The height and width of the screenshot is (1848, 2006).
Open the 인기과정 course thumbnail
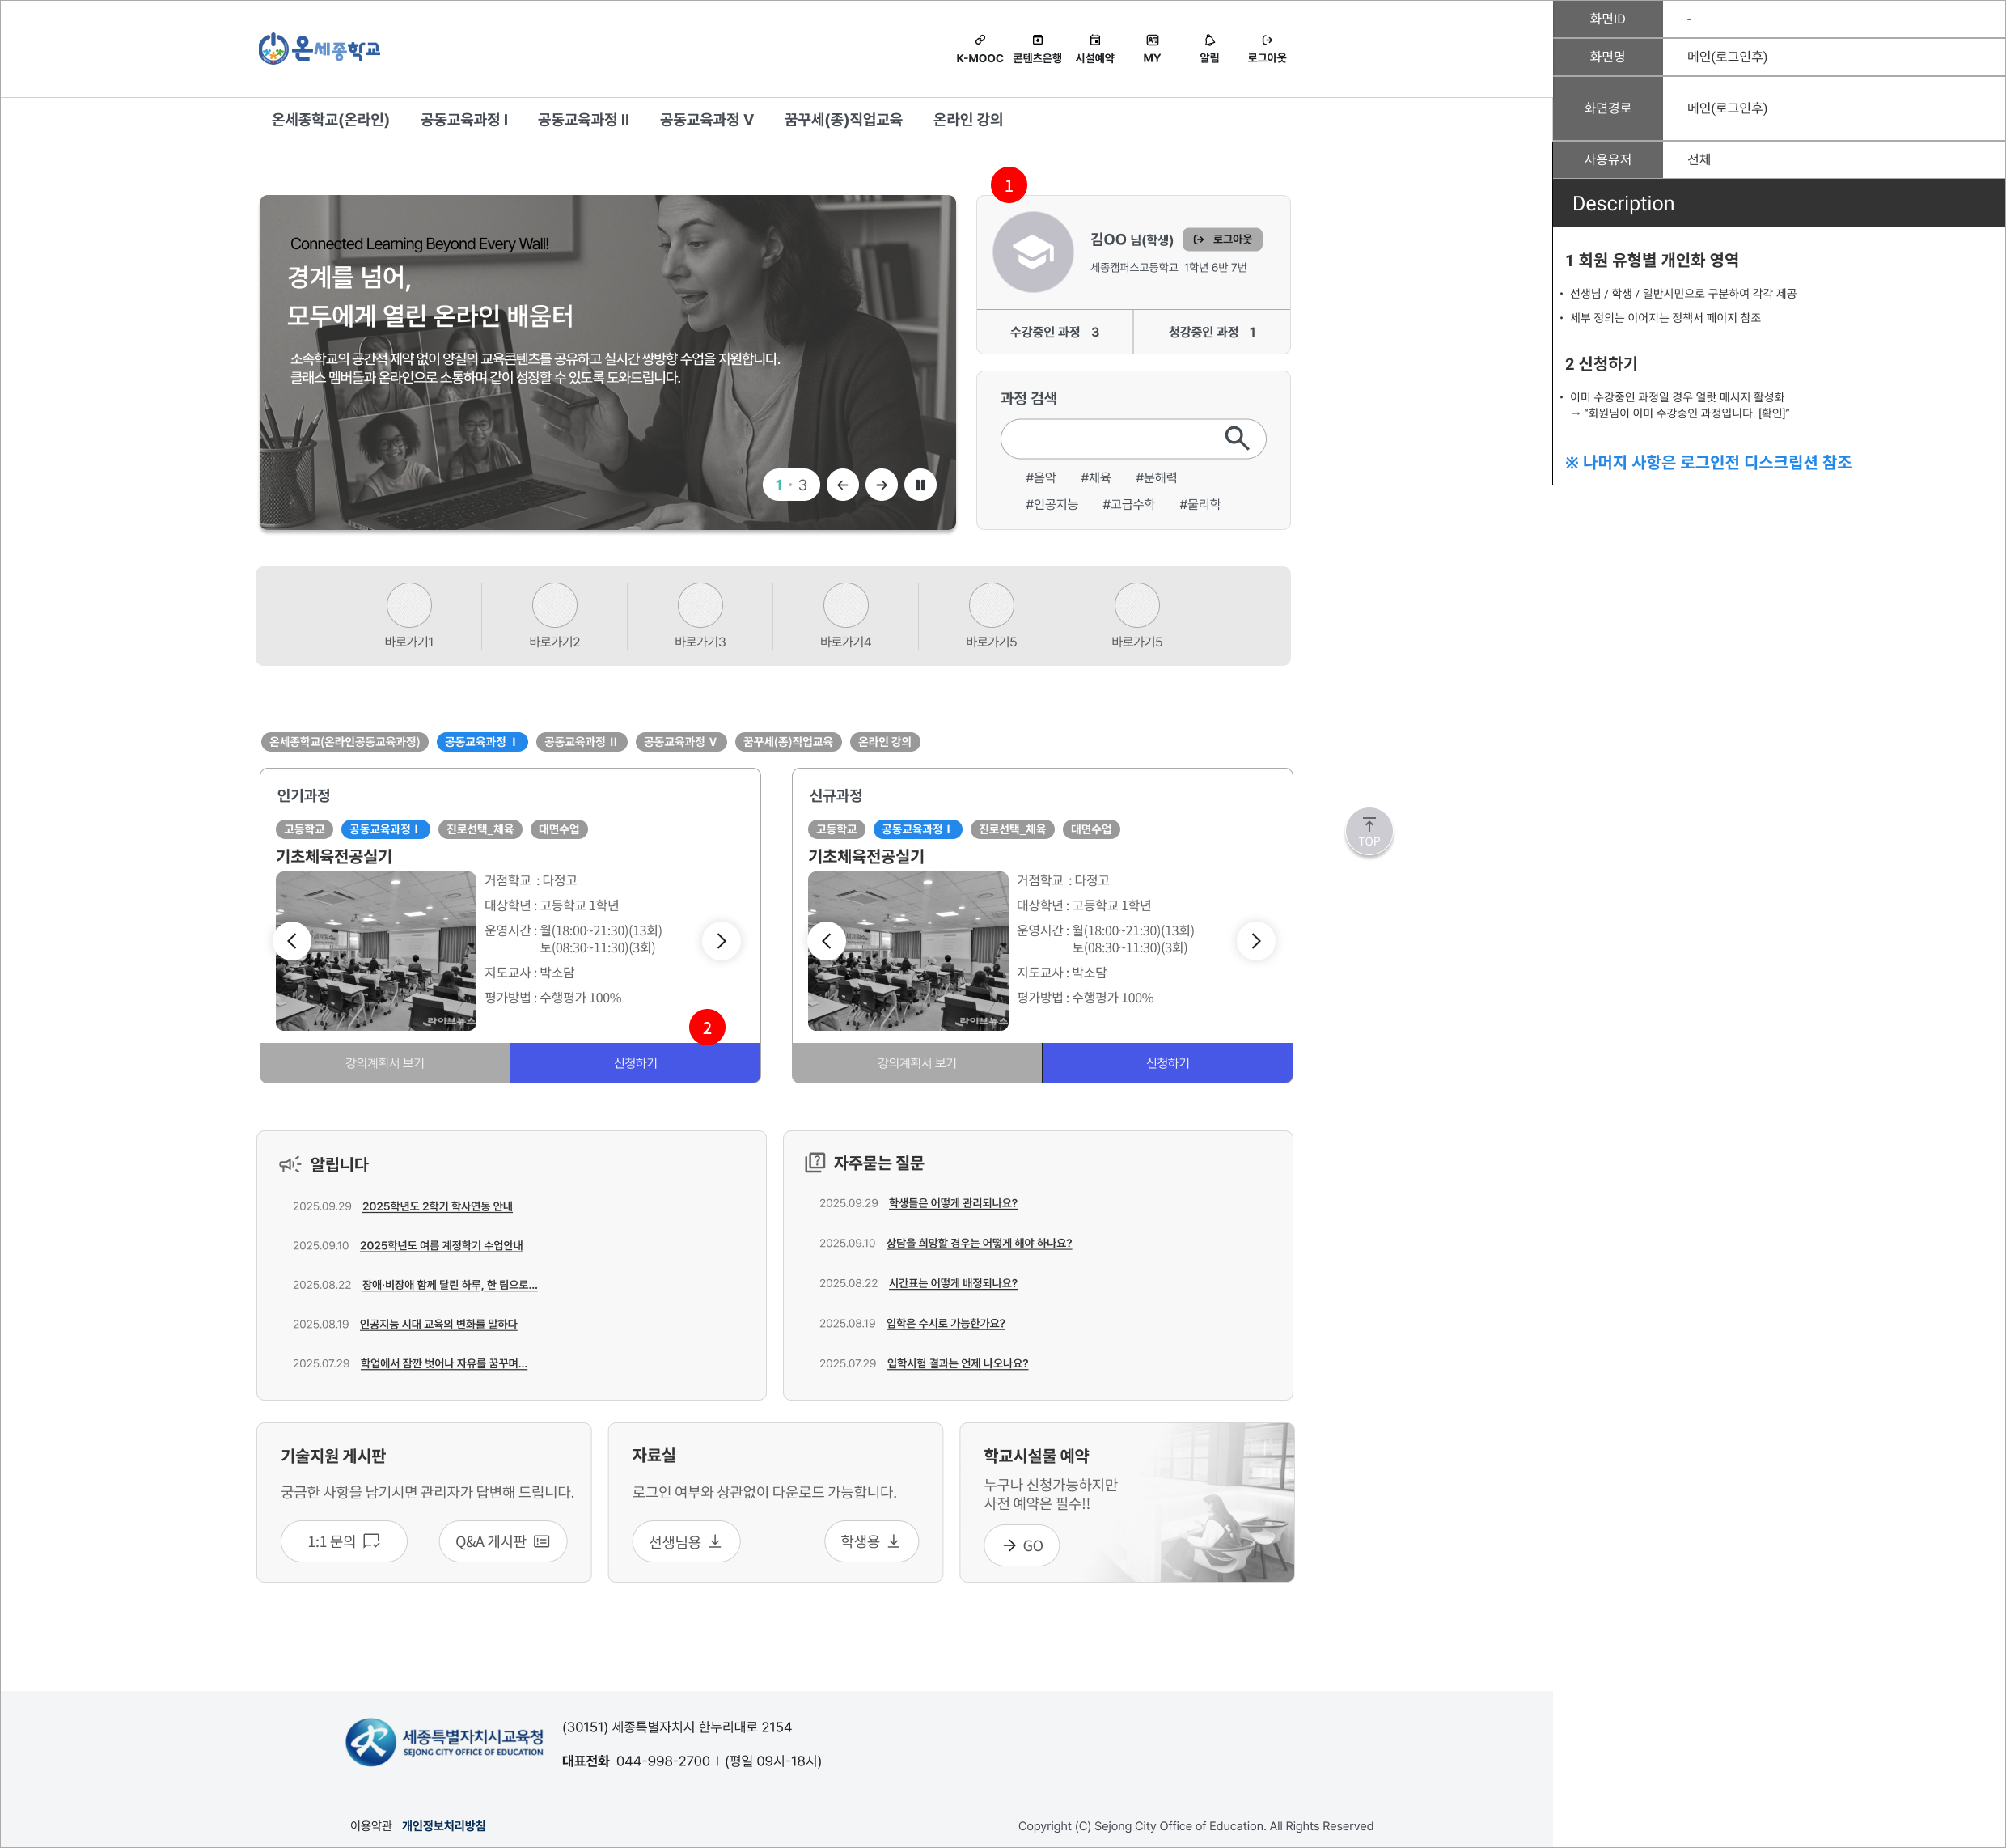(376, 951)
